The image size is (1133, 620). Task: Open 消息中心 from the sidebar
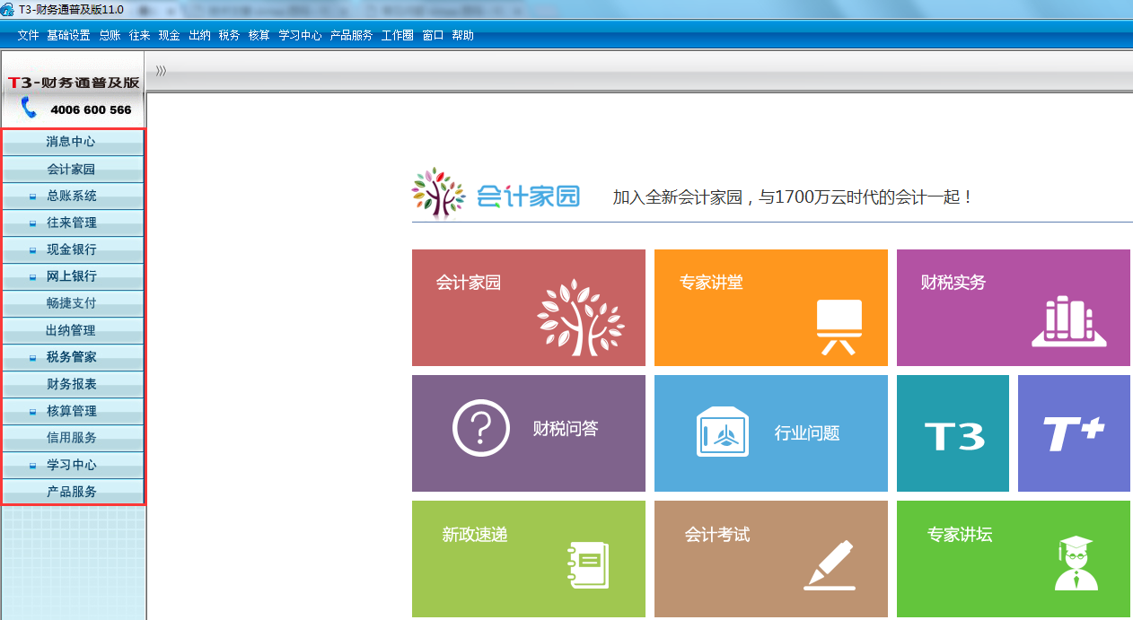(x=72, y=142)
